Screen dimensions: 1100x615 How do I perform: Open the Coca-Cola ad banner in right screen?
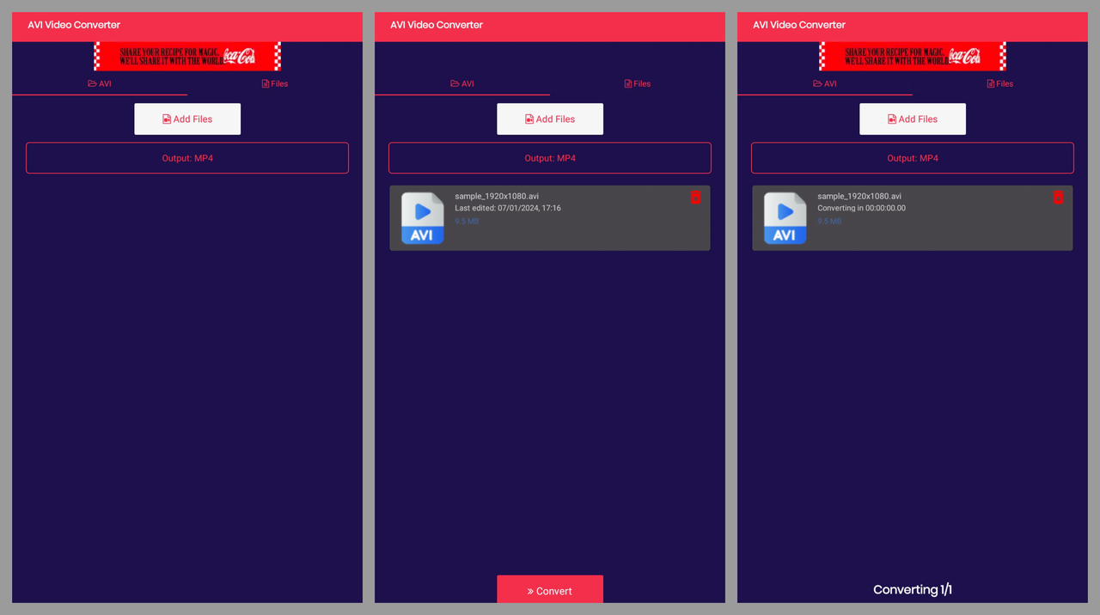(913, 57)
